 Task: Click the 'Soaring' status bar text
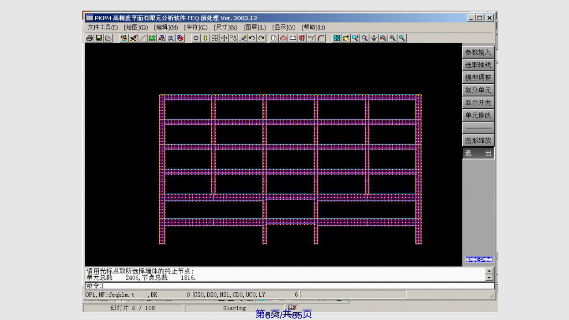coord(234,308)
